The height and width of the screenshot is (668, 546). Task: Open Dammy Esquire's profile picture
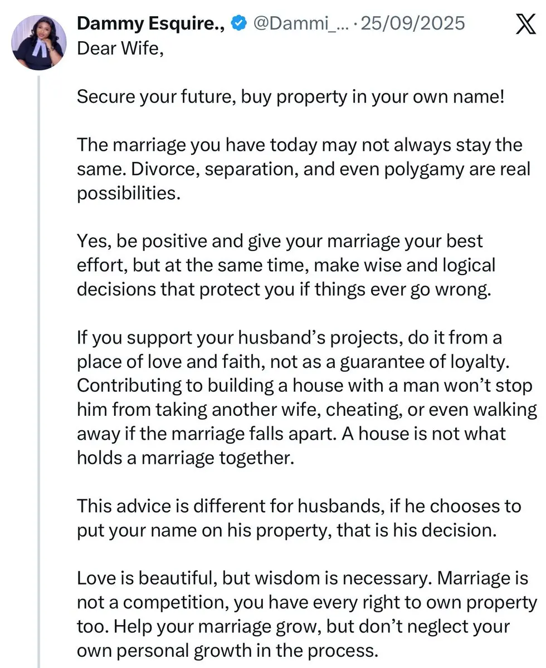coord(38,42)
